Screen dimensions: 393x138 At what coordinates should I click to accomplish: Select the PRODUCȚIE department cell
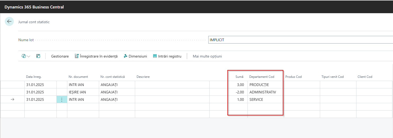[x=266, y=85]
